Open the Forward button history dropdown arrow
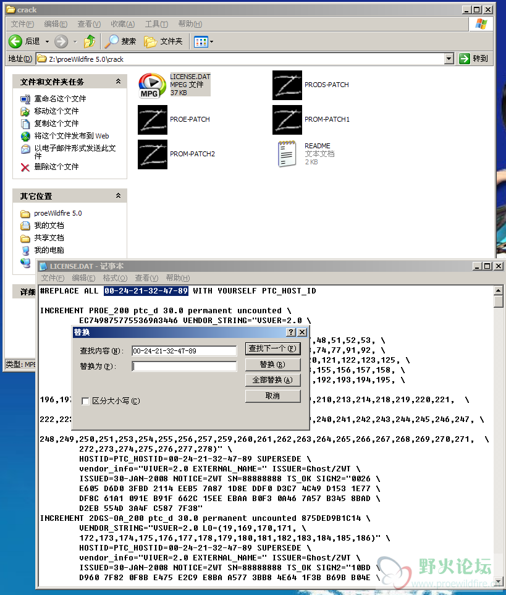Screen dimensions: 506x595 pyautogui.click(x=75, y=42)
